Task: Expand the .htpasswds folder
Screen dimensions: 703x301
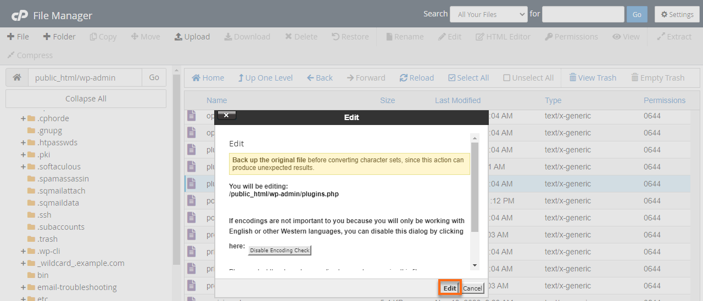Action: [23, 143]
